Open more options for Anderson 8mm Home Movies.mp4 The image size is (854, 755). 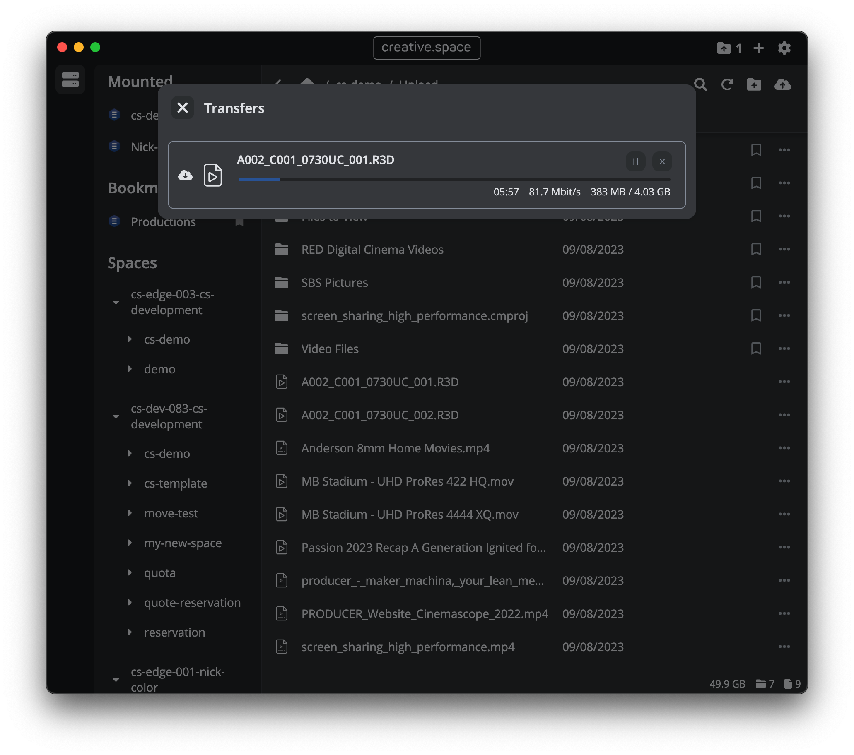(x=784, y=447)
